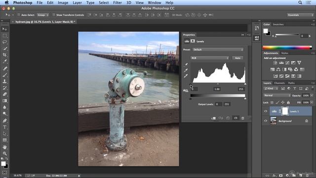
Task: Open the layer Kind filter dropdown
Action: click(271, 89)
